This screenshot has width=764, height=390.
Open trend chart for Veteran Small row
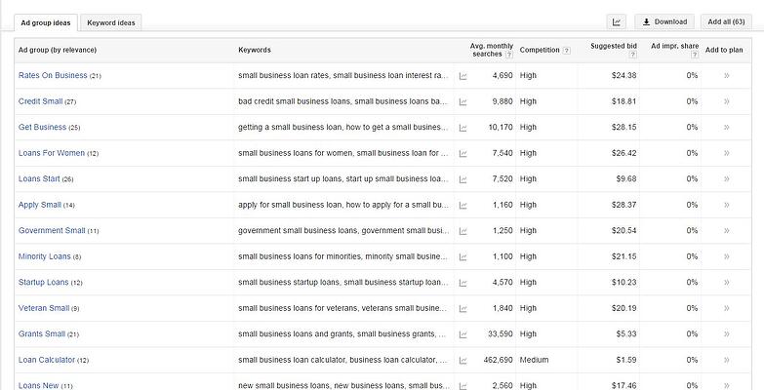tap(462, 308)
